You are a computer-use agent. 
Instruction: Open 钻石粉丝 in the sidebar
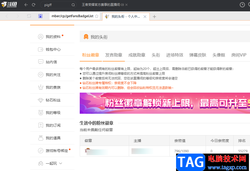[x=53, y=100]
